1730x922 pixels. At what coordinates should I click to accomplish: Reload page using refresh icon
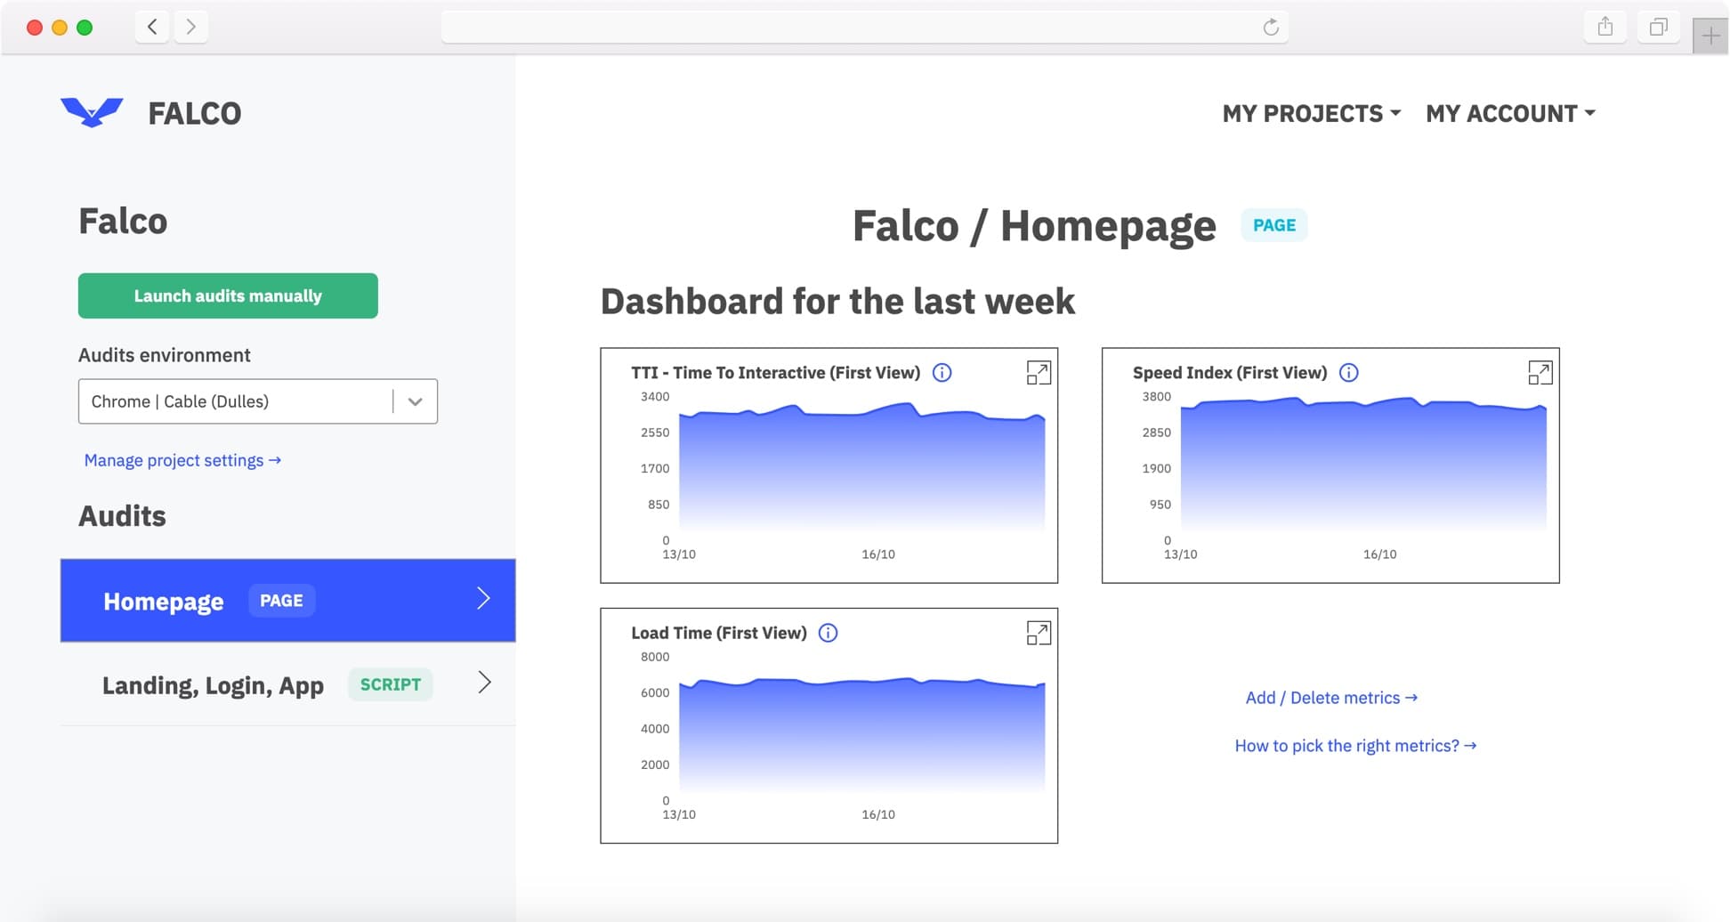click(1271, 28)
